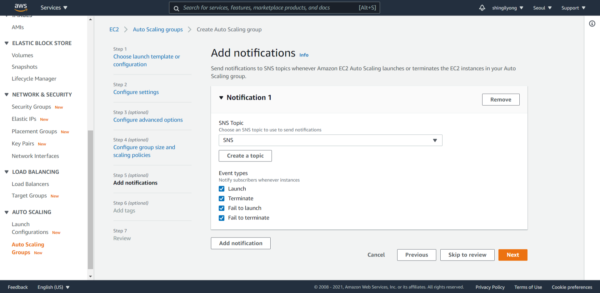This screenshot has width=600, height=293.
Task: Open the English (US) language selector
Action: tap(53, 287)
